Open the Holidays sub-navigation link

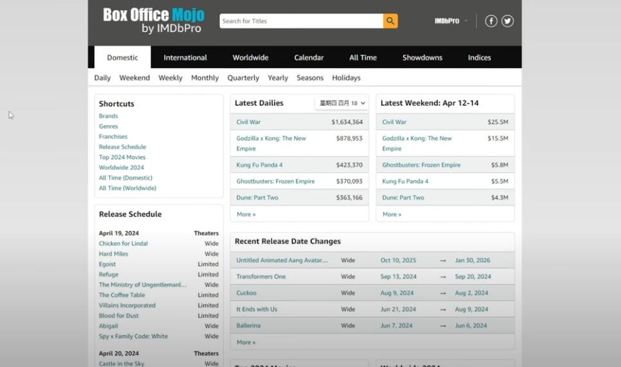[x=346, y=78]
